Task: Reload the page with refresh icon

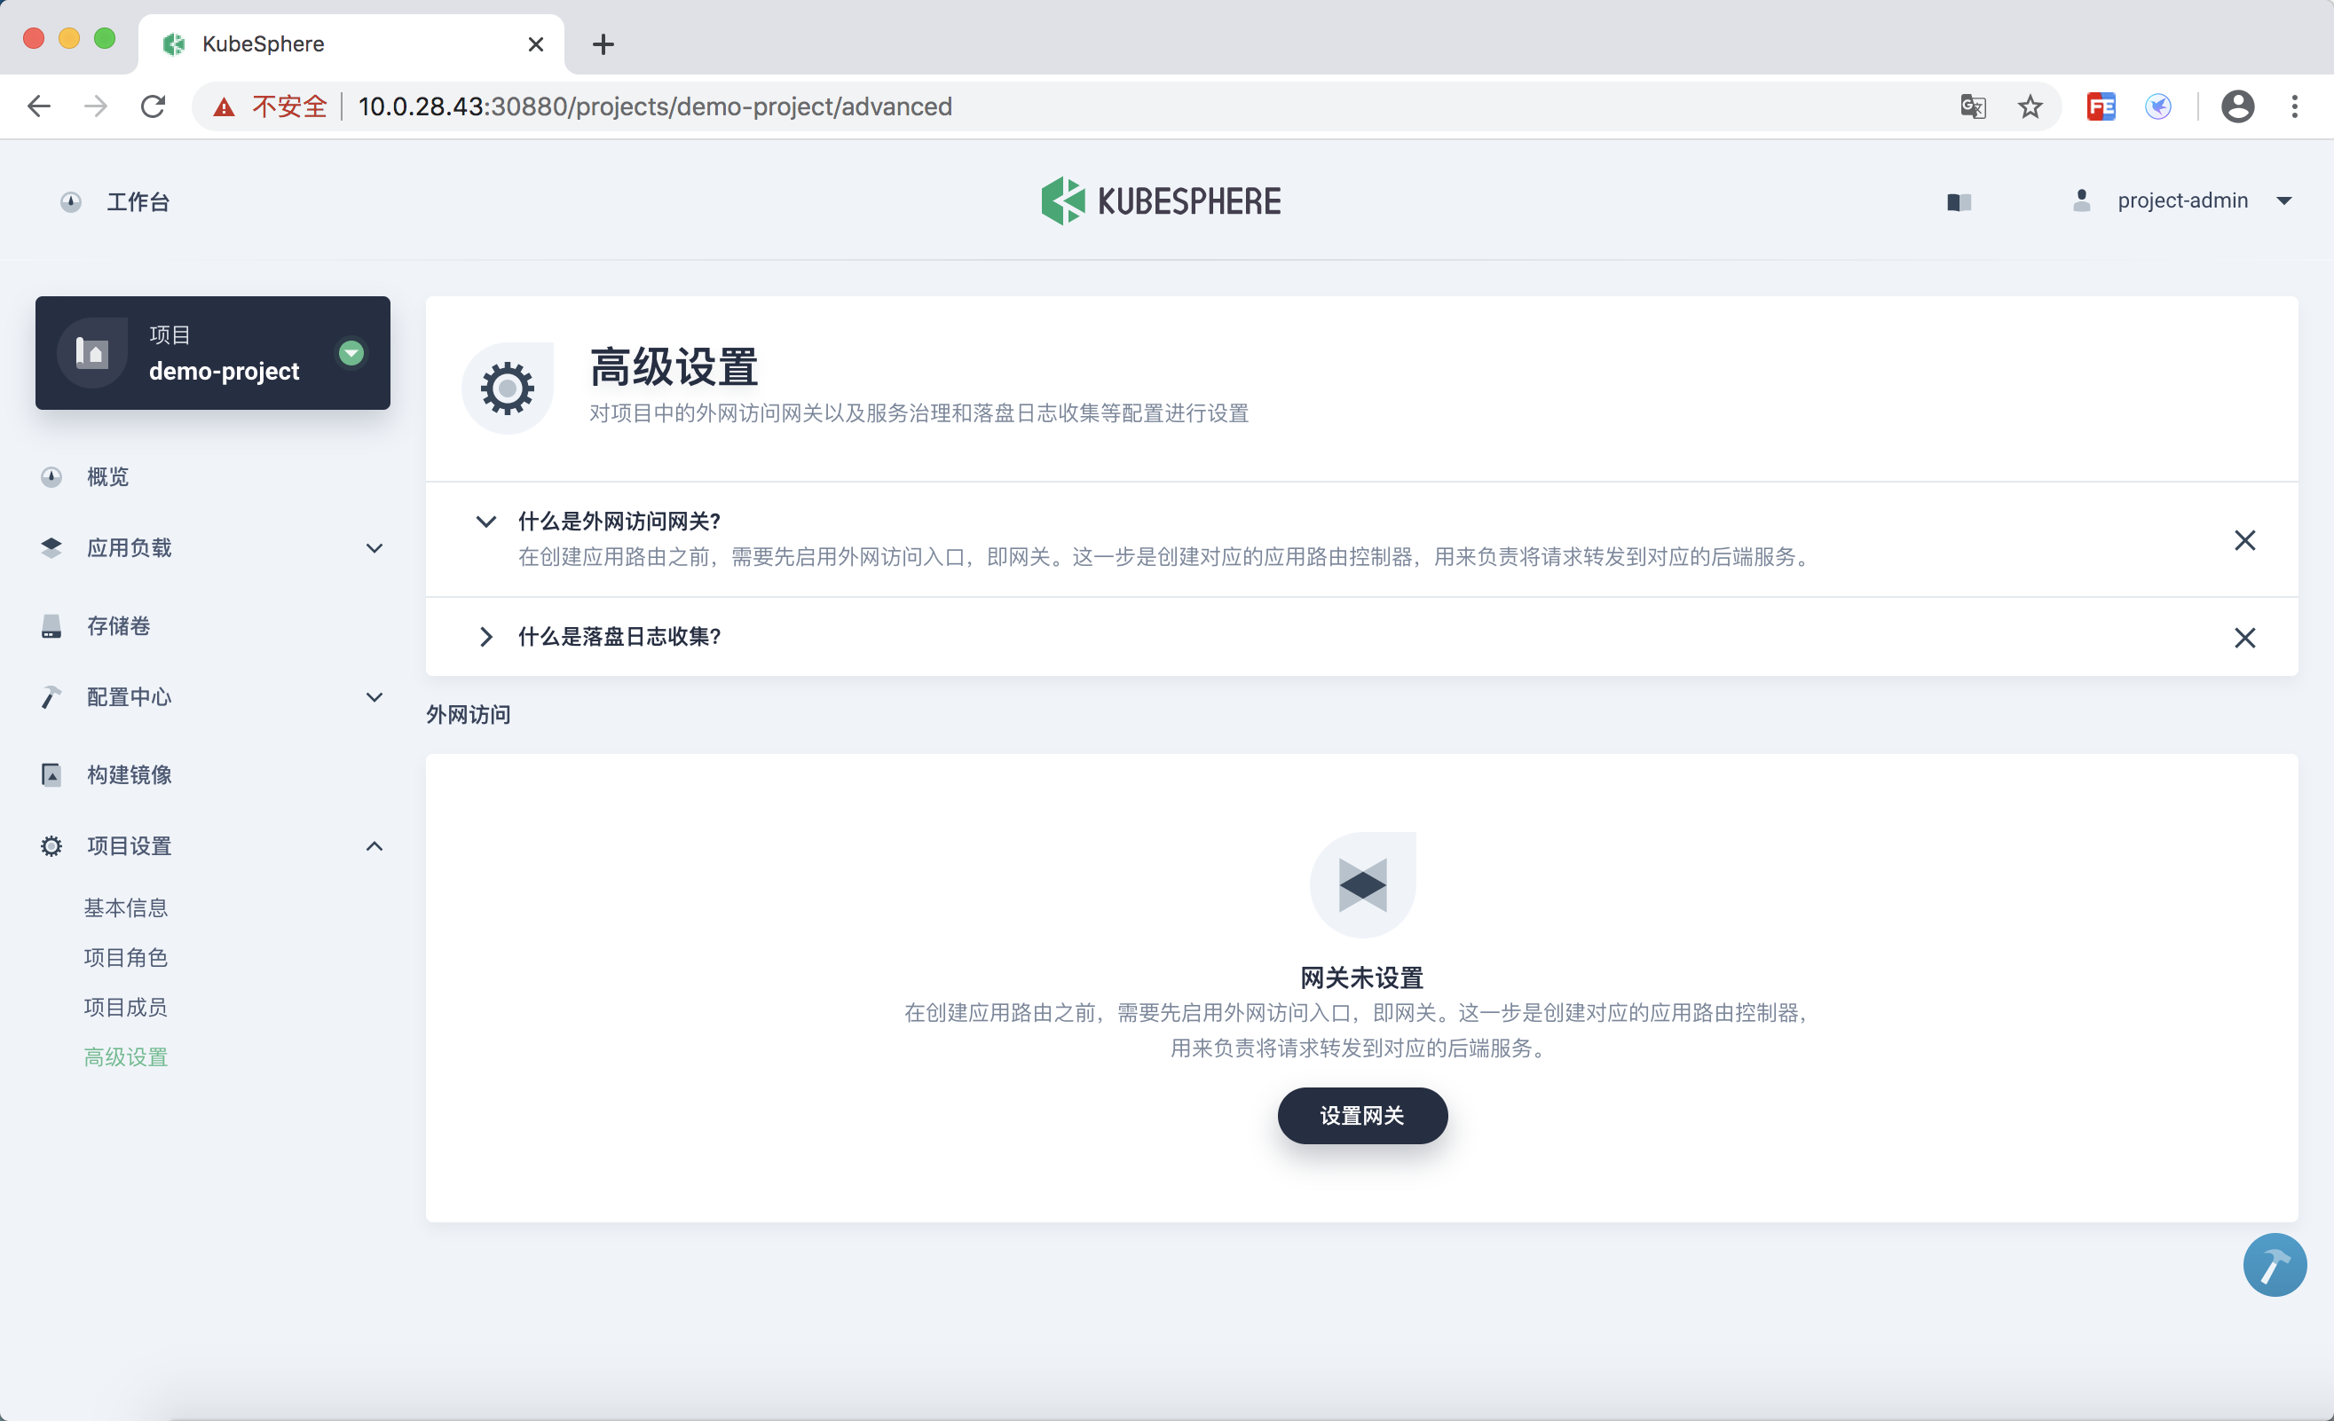Action: tap(154, 106)
